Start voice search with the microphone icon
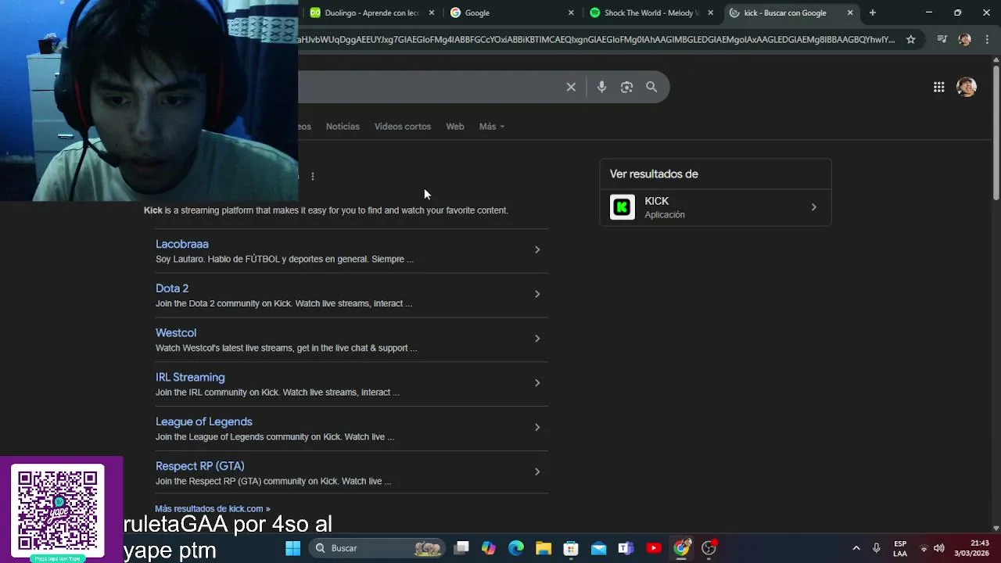 [601, 87]
